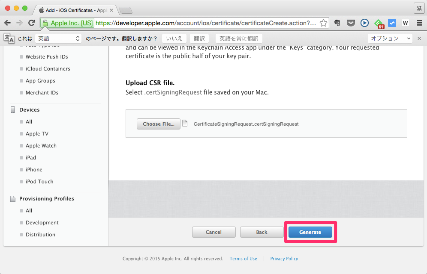
Task: Open the Evernote extension icon
Action: (x=337, y=23)
